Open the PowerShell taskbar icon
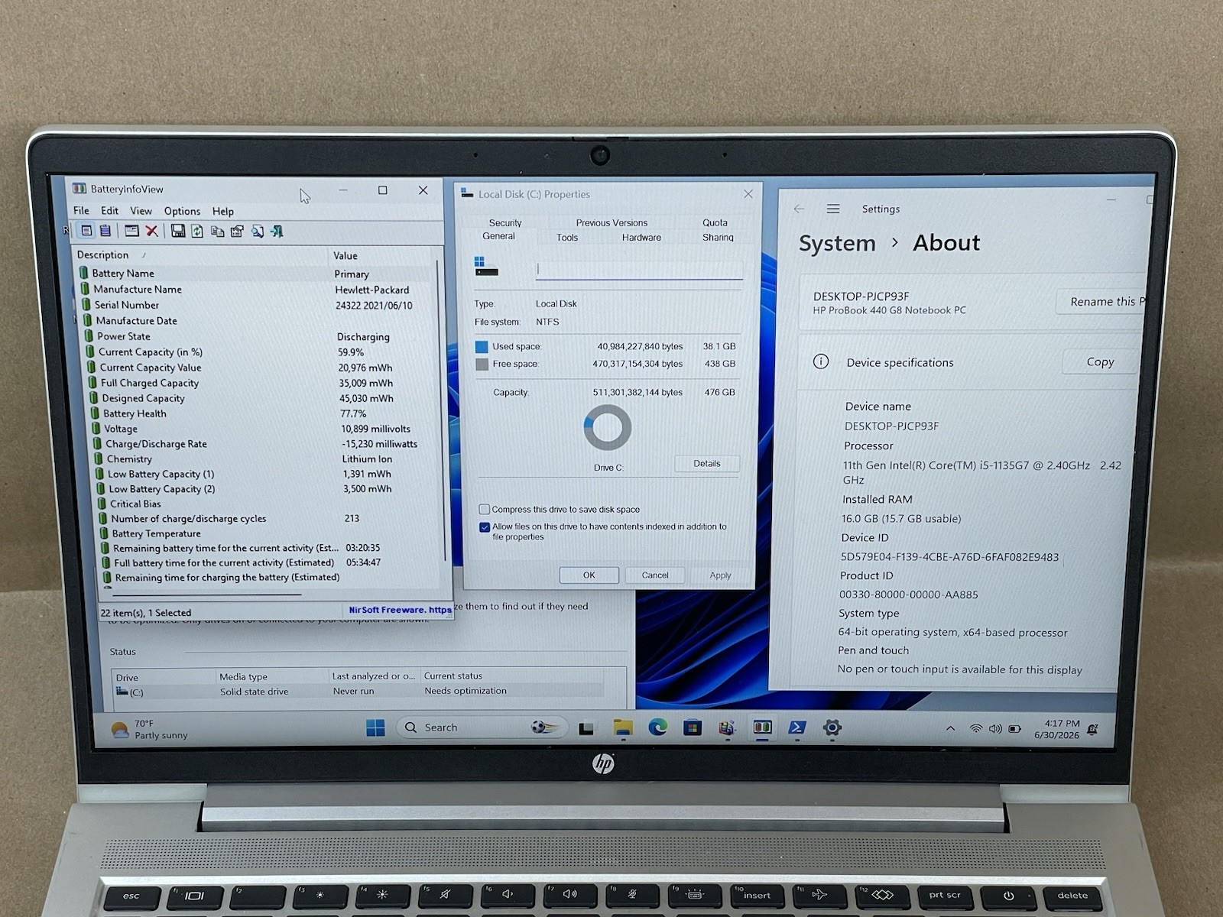The image size is (1223, 917). 796,727
